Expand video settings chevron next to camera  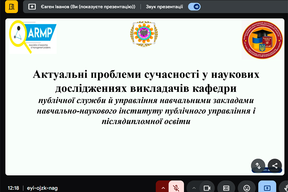pyautogui.click(x=194, y=188)
